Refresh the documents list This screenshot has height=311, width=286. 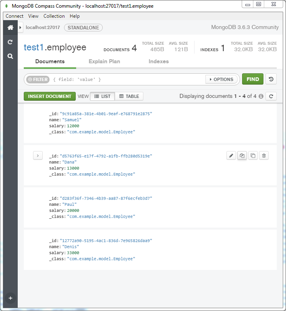(271, 96)
